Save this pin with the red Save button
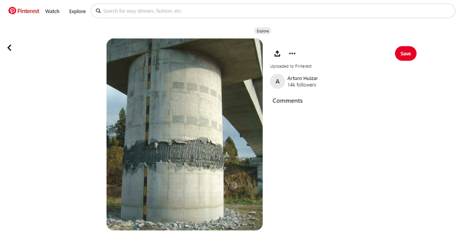 point(406,53)
